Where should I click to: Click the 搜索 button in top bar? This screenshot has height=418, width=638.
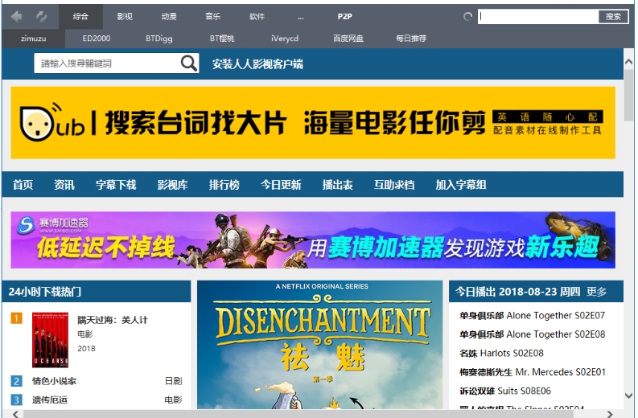point(613,17)
